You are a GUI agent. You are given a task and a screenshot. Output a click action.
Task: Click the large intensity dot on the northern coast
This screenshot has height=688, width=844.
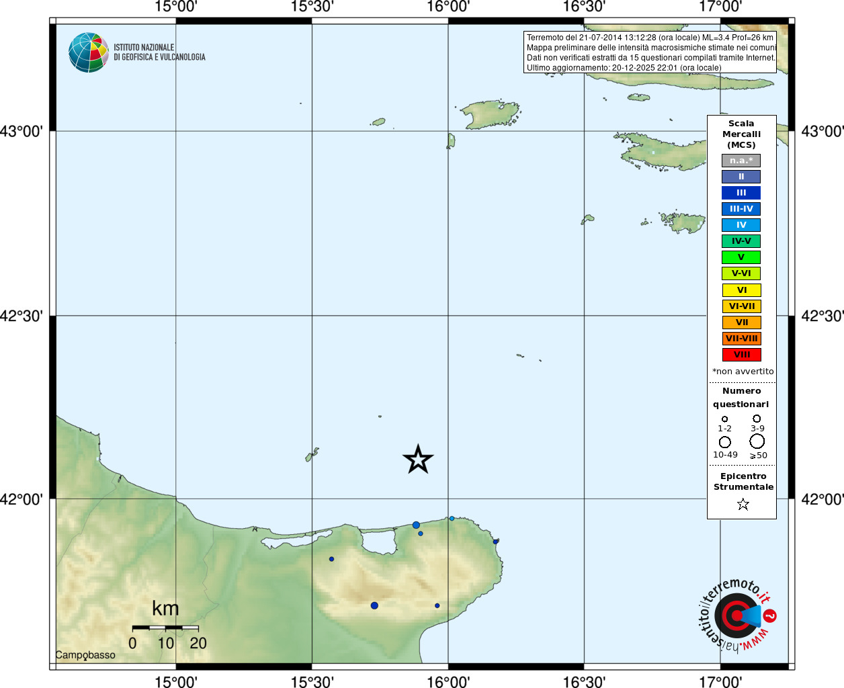click(x=416, y=525)
